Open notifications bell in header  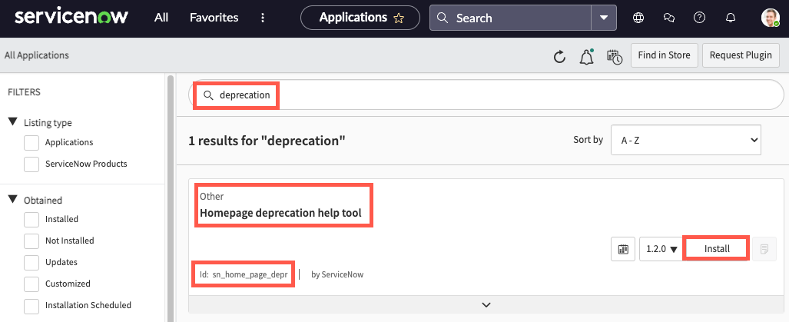click(x=730, y=18)
